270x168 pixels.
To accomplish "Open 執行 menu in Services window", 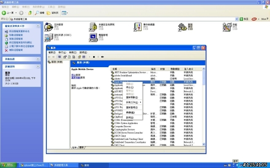I will [62, 52].
